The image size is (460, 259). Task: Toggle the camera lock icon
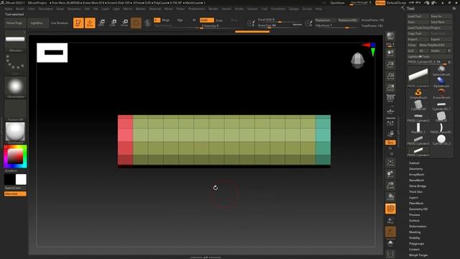(x=390, y=134)
